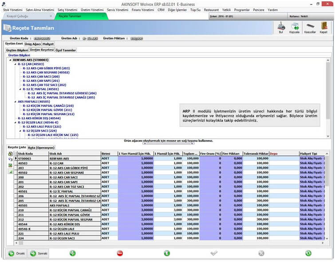
Task: Click the Üretim Kodu field value
Action: [x=42, y=38]
